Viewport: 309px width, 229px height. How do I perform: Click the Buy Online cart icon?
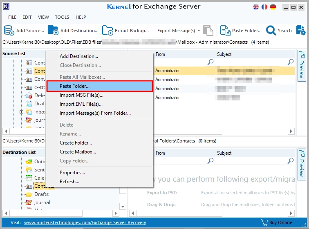[264, 222]
